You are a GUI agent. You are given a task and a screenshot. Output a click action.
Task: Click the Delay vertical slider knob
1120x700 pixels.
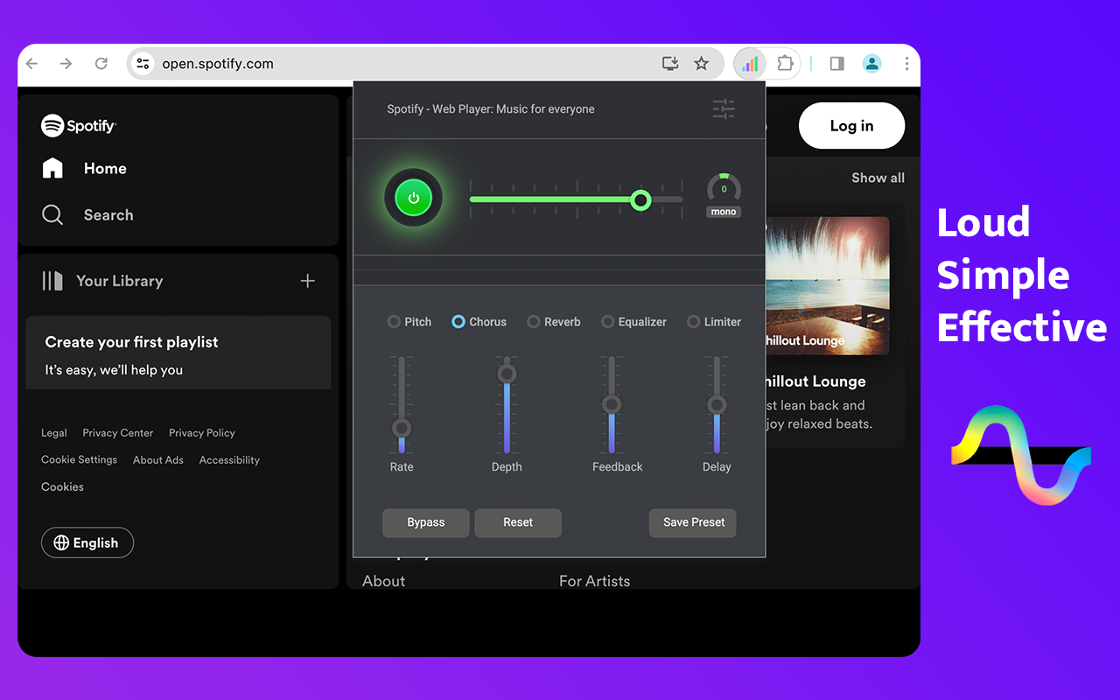[x=717, y=404]
